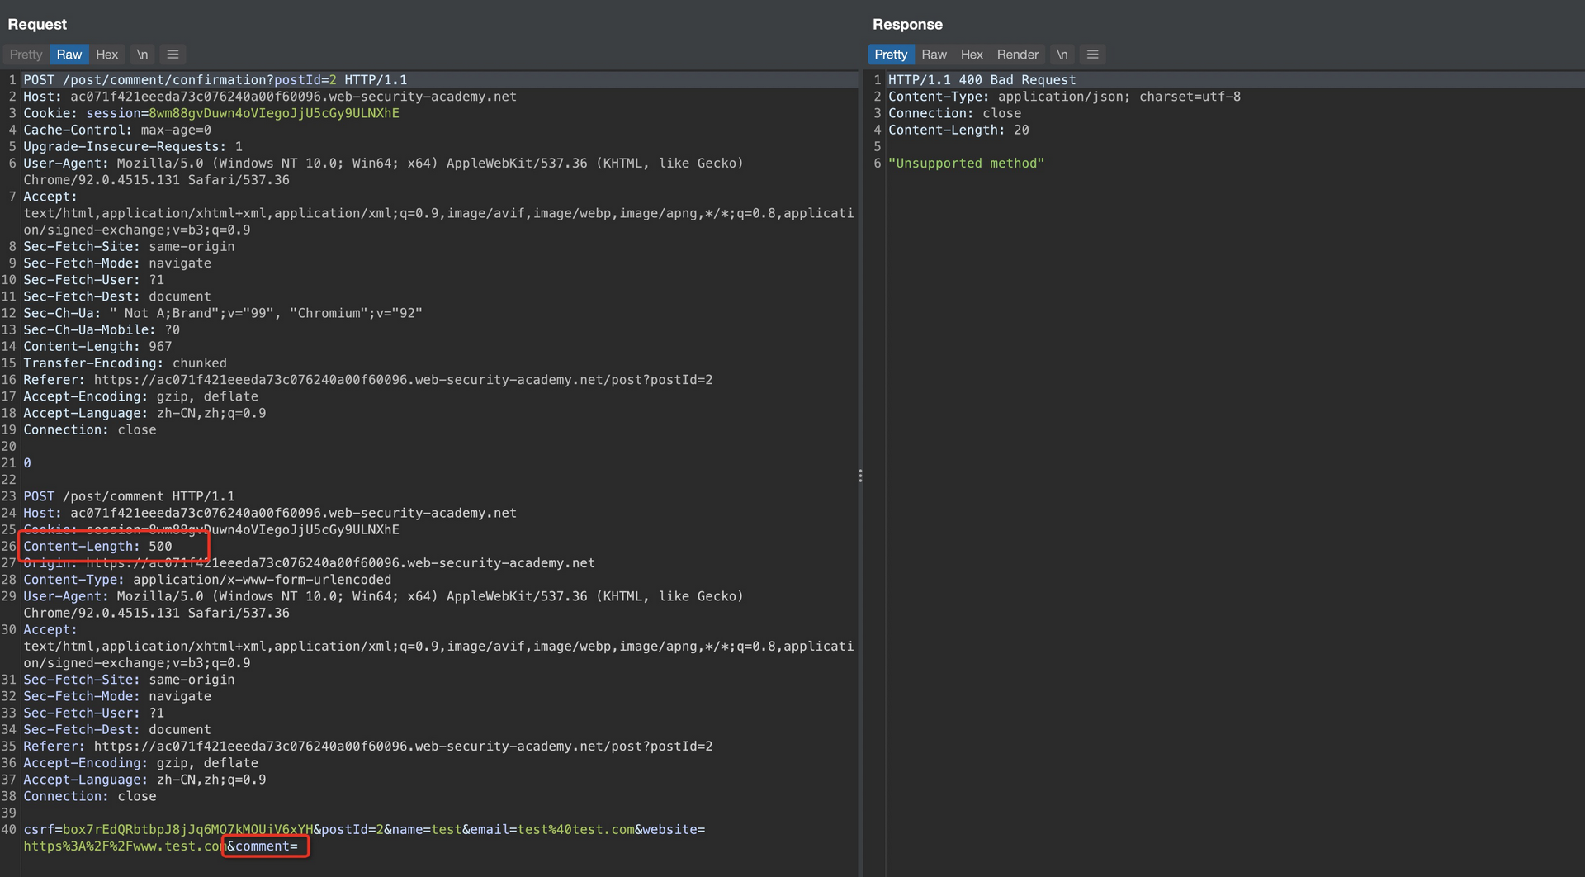Switch Request view to Pretty tab
This screenshot has height=877, width=1585.
pos(26,55)
